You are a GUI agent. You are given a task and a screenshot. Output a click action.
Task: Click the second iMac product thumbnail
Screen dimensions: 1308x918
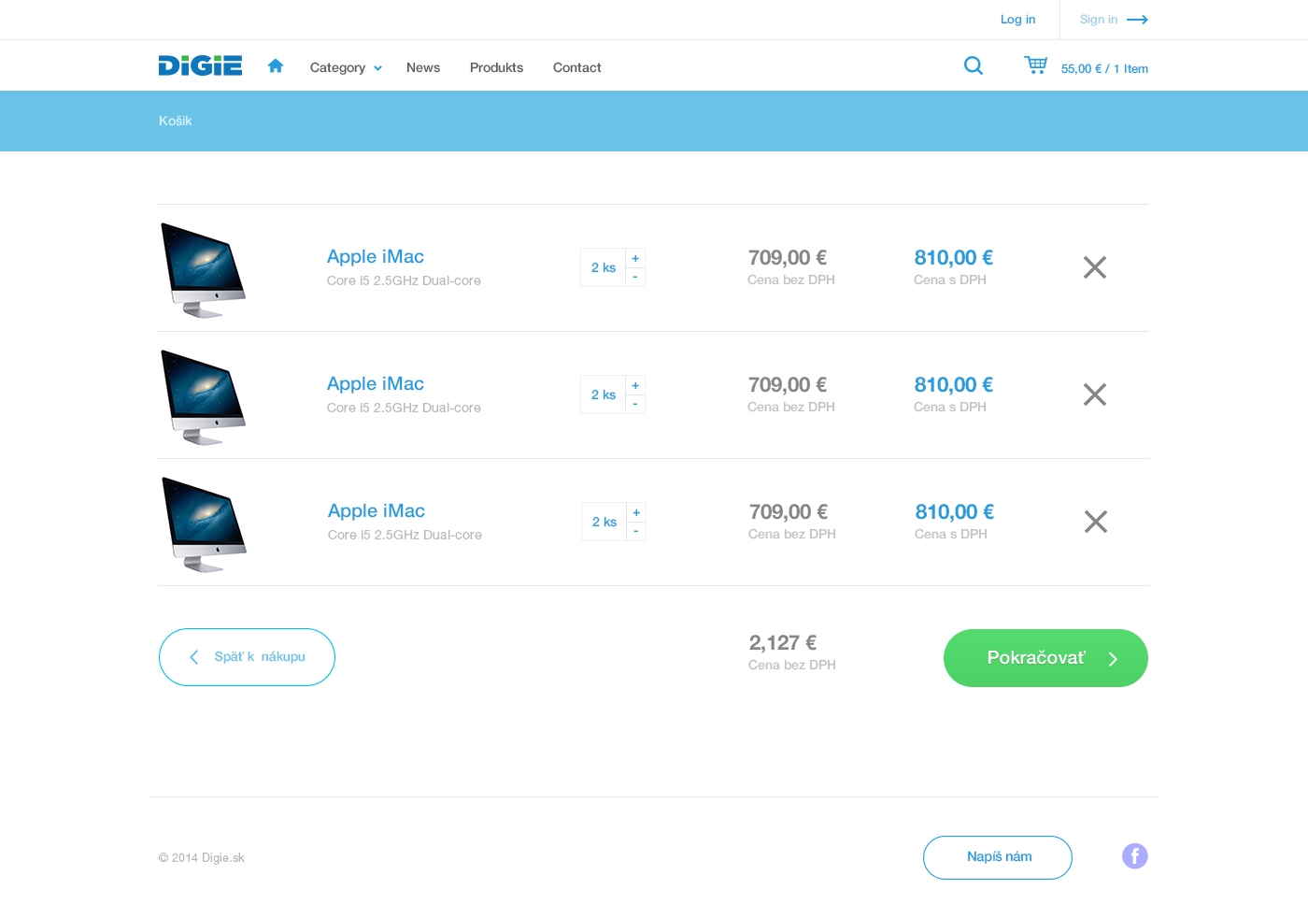[203, 397]
